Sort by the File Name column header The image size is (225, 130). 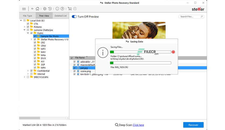tap(80, 58)
